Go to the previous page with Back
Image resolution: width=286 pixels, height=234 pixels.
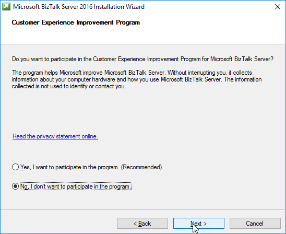142,223
